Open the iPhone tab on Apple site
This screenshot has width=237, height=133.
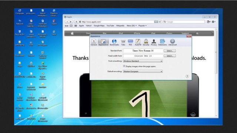tap(137, 33)
